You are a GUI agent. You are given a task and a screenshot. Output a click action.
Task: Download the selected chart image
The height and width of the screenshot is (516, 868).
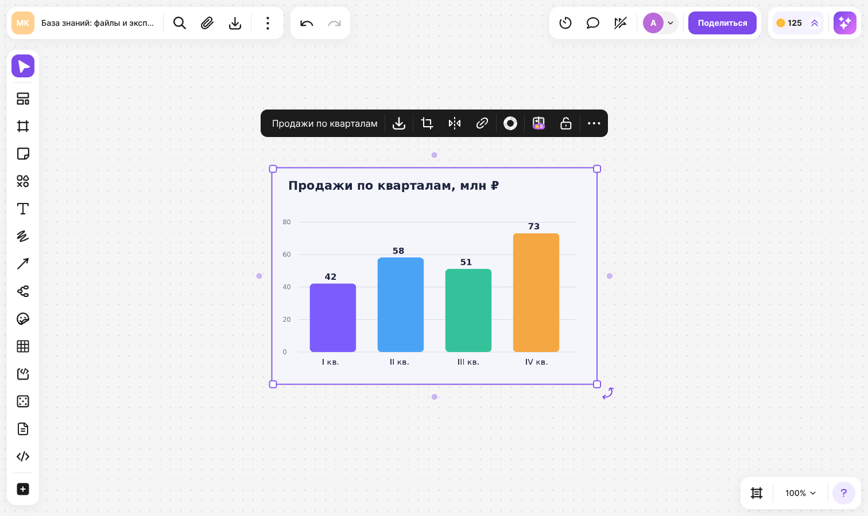click(399, 123)
